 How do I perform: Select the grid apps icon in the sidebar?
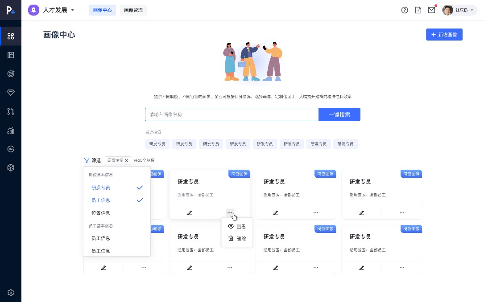click(11, 37)
